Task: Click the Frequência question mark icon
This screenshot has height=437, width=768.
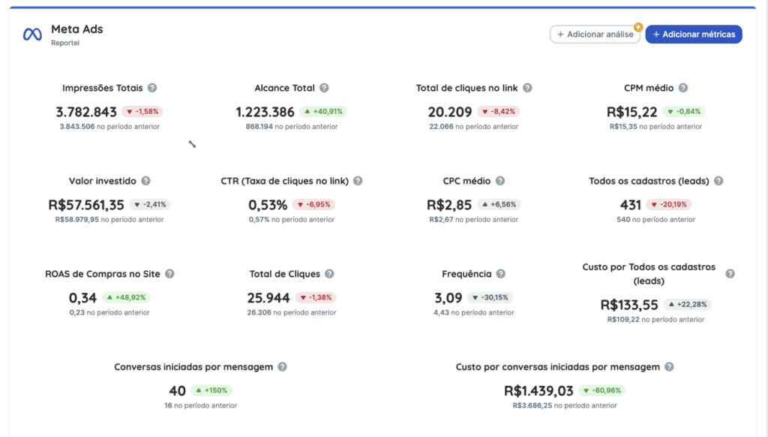Action: (501, 274)
